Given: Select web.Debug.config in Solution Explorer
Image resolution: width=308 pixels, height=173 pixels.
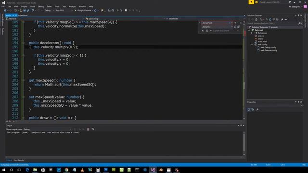Looking at the screenshot, I should coord(269,48).
